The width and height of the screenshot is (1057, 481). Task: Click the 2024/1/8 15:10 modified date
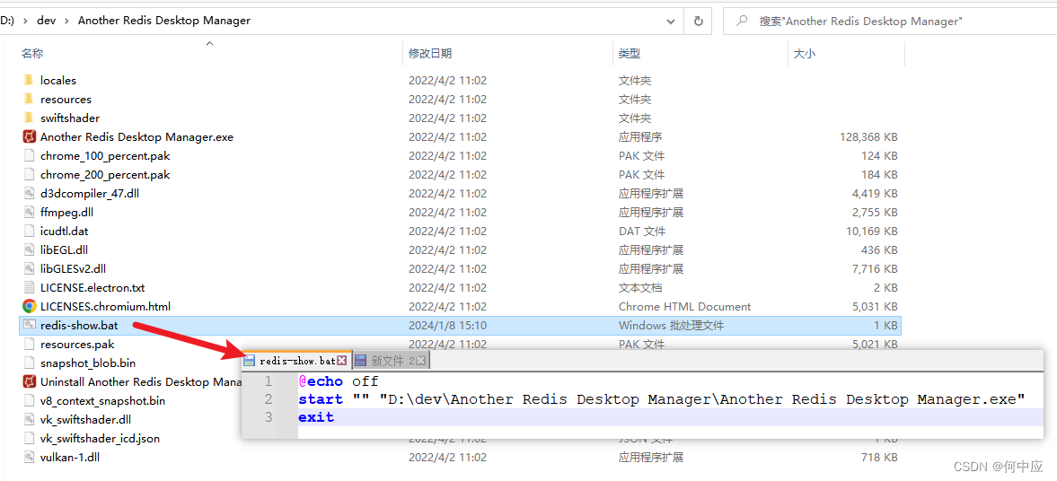click(447, 326)
